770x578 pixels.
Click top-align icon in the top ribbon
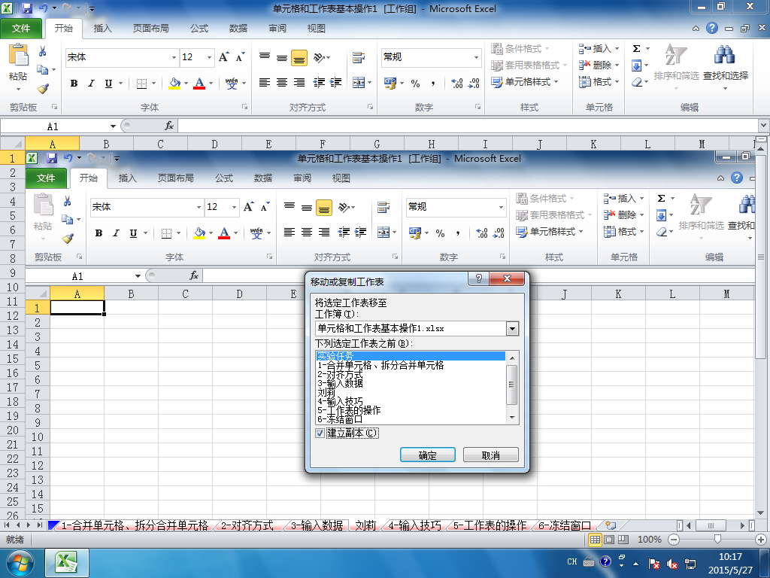pos(265,57)
